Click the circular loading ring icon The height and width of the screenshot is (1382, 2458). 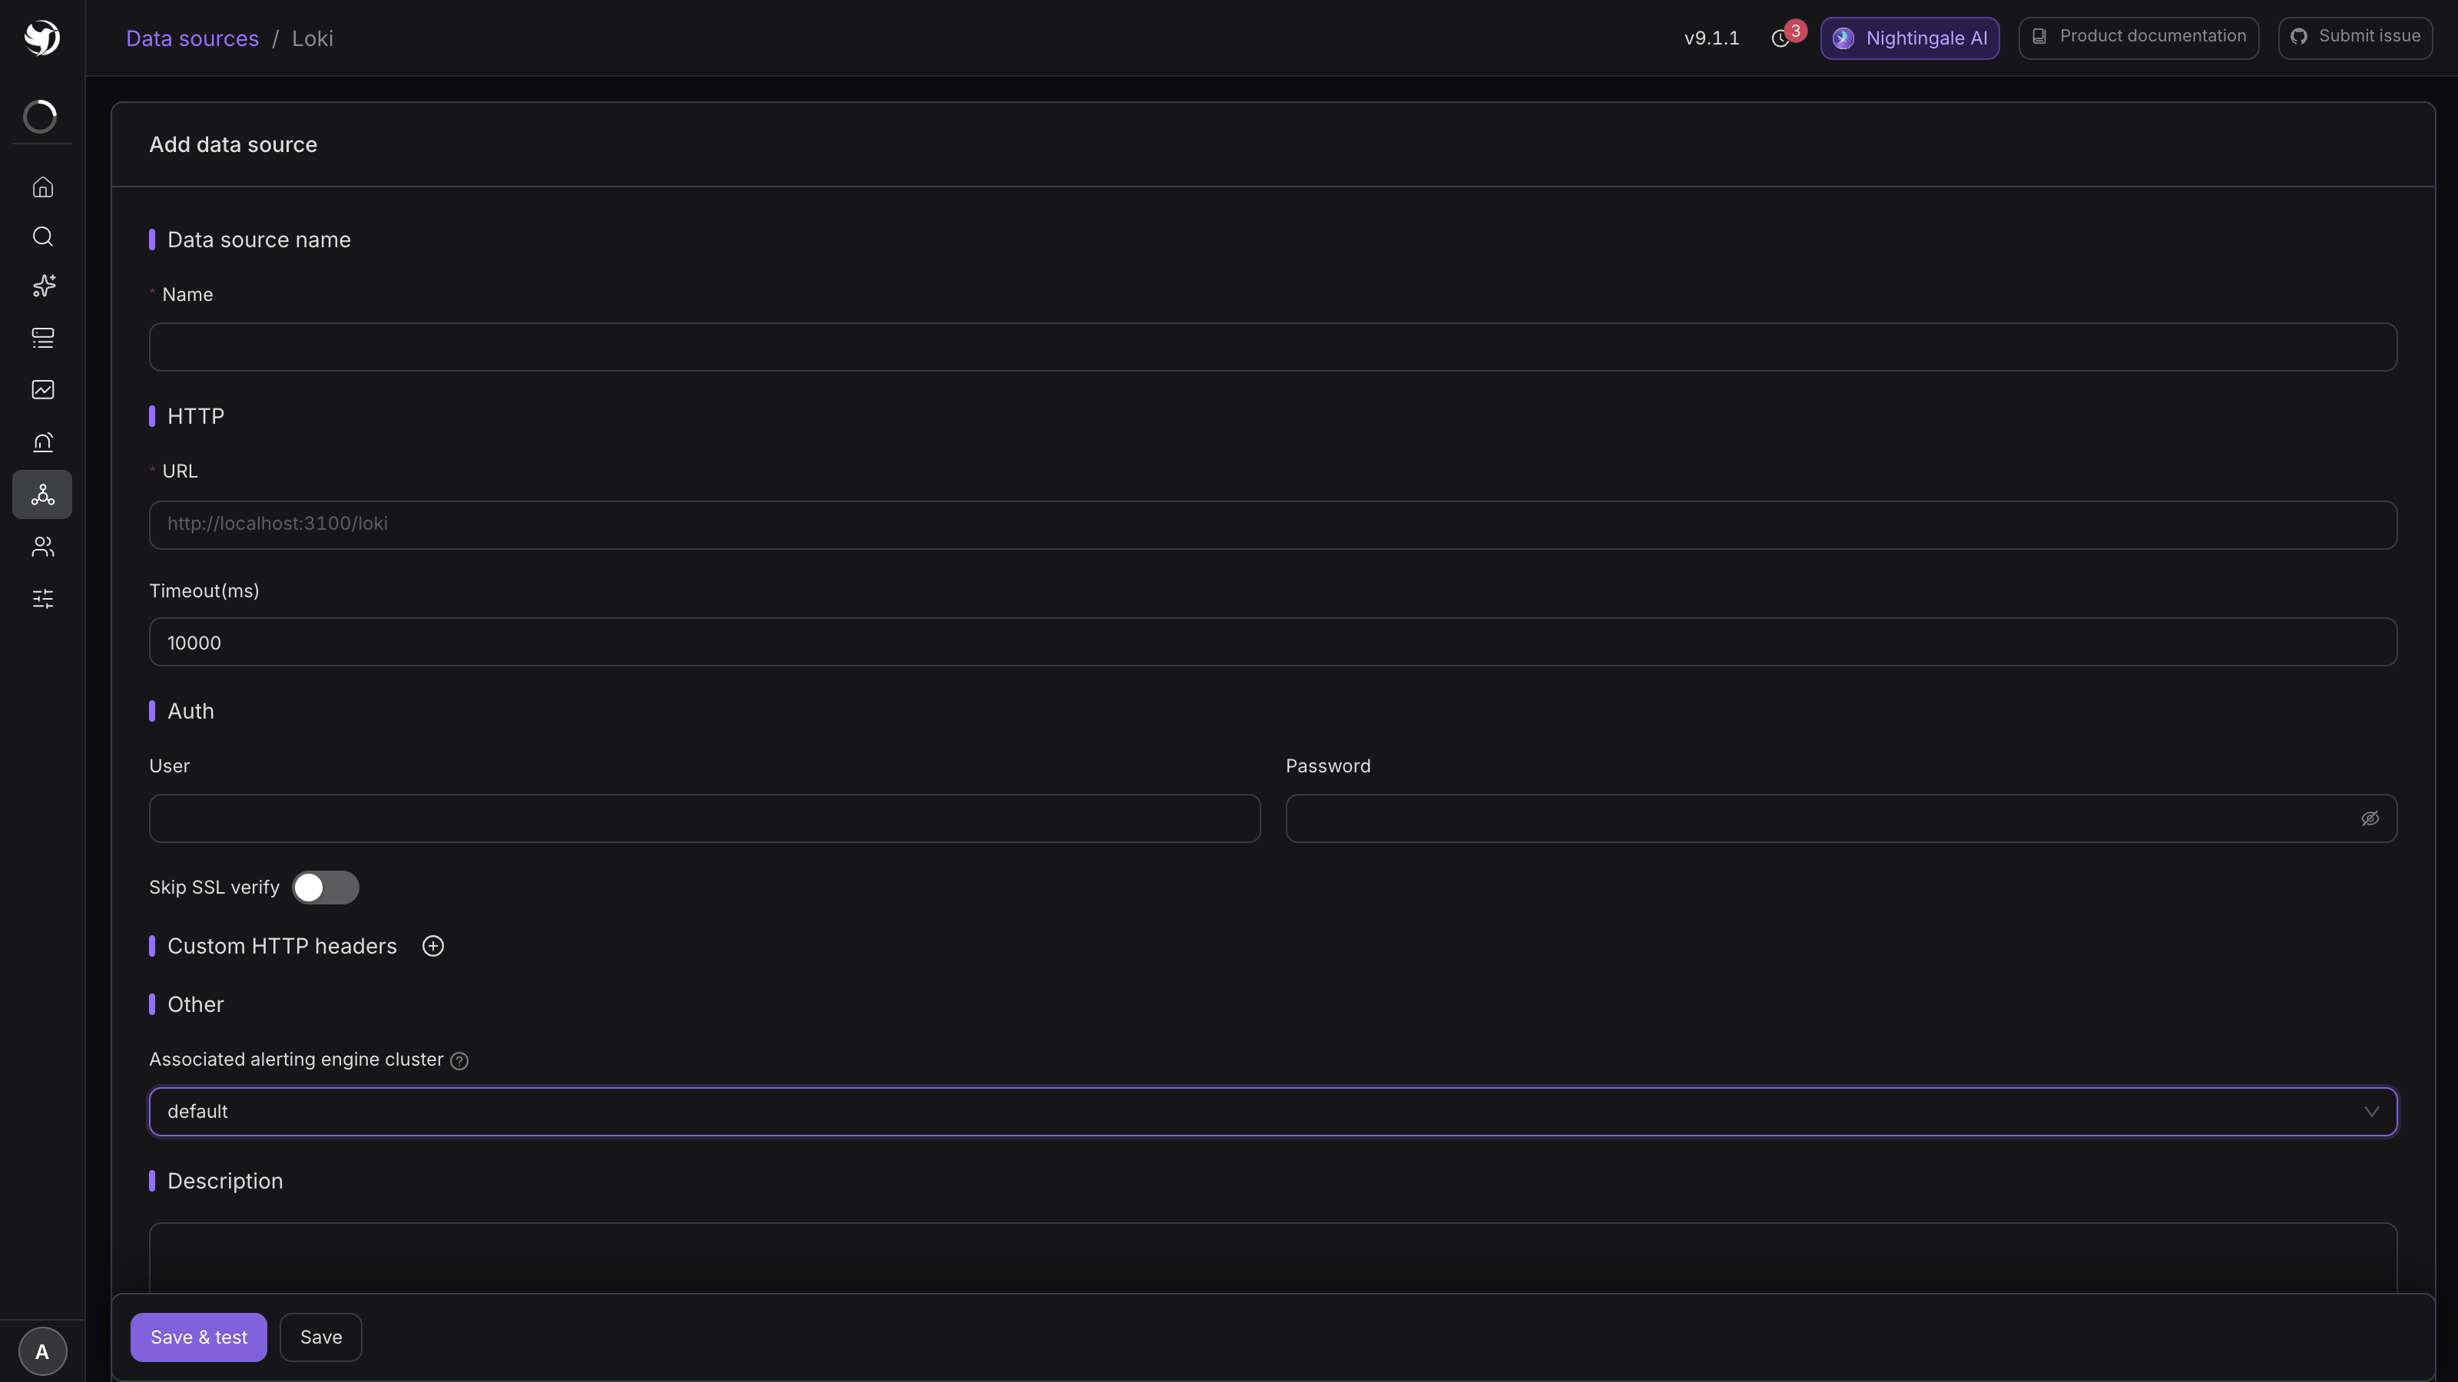click(40, 117)
